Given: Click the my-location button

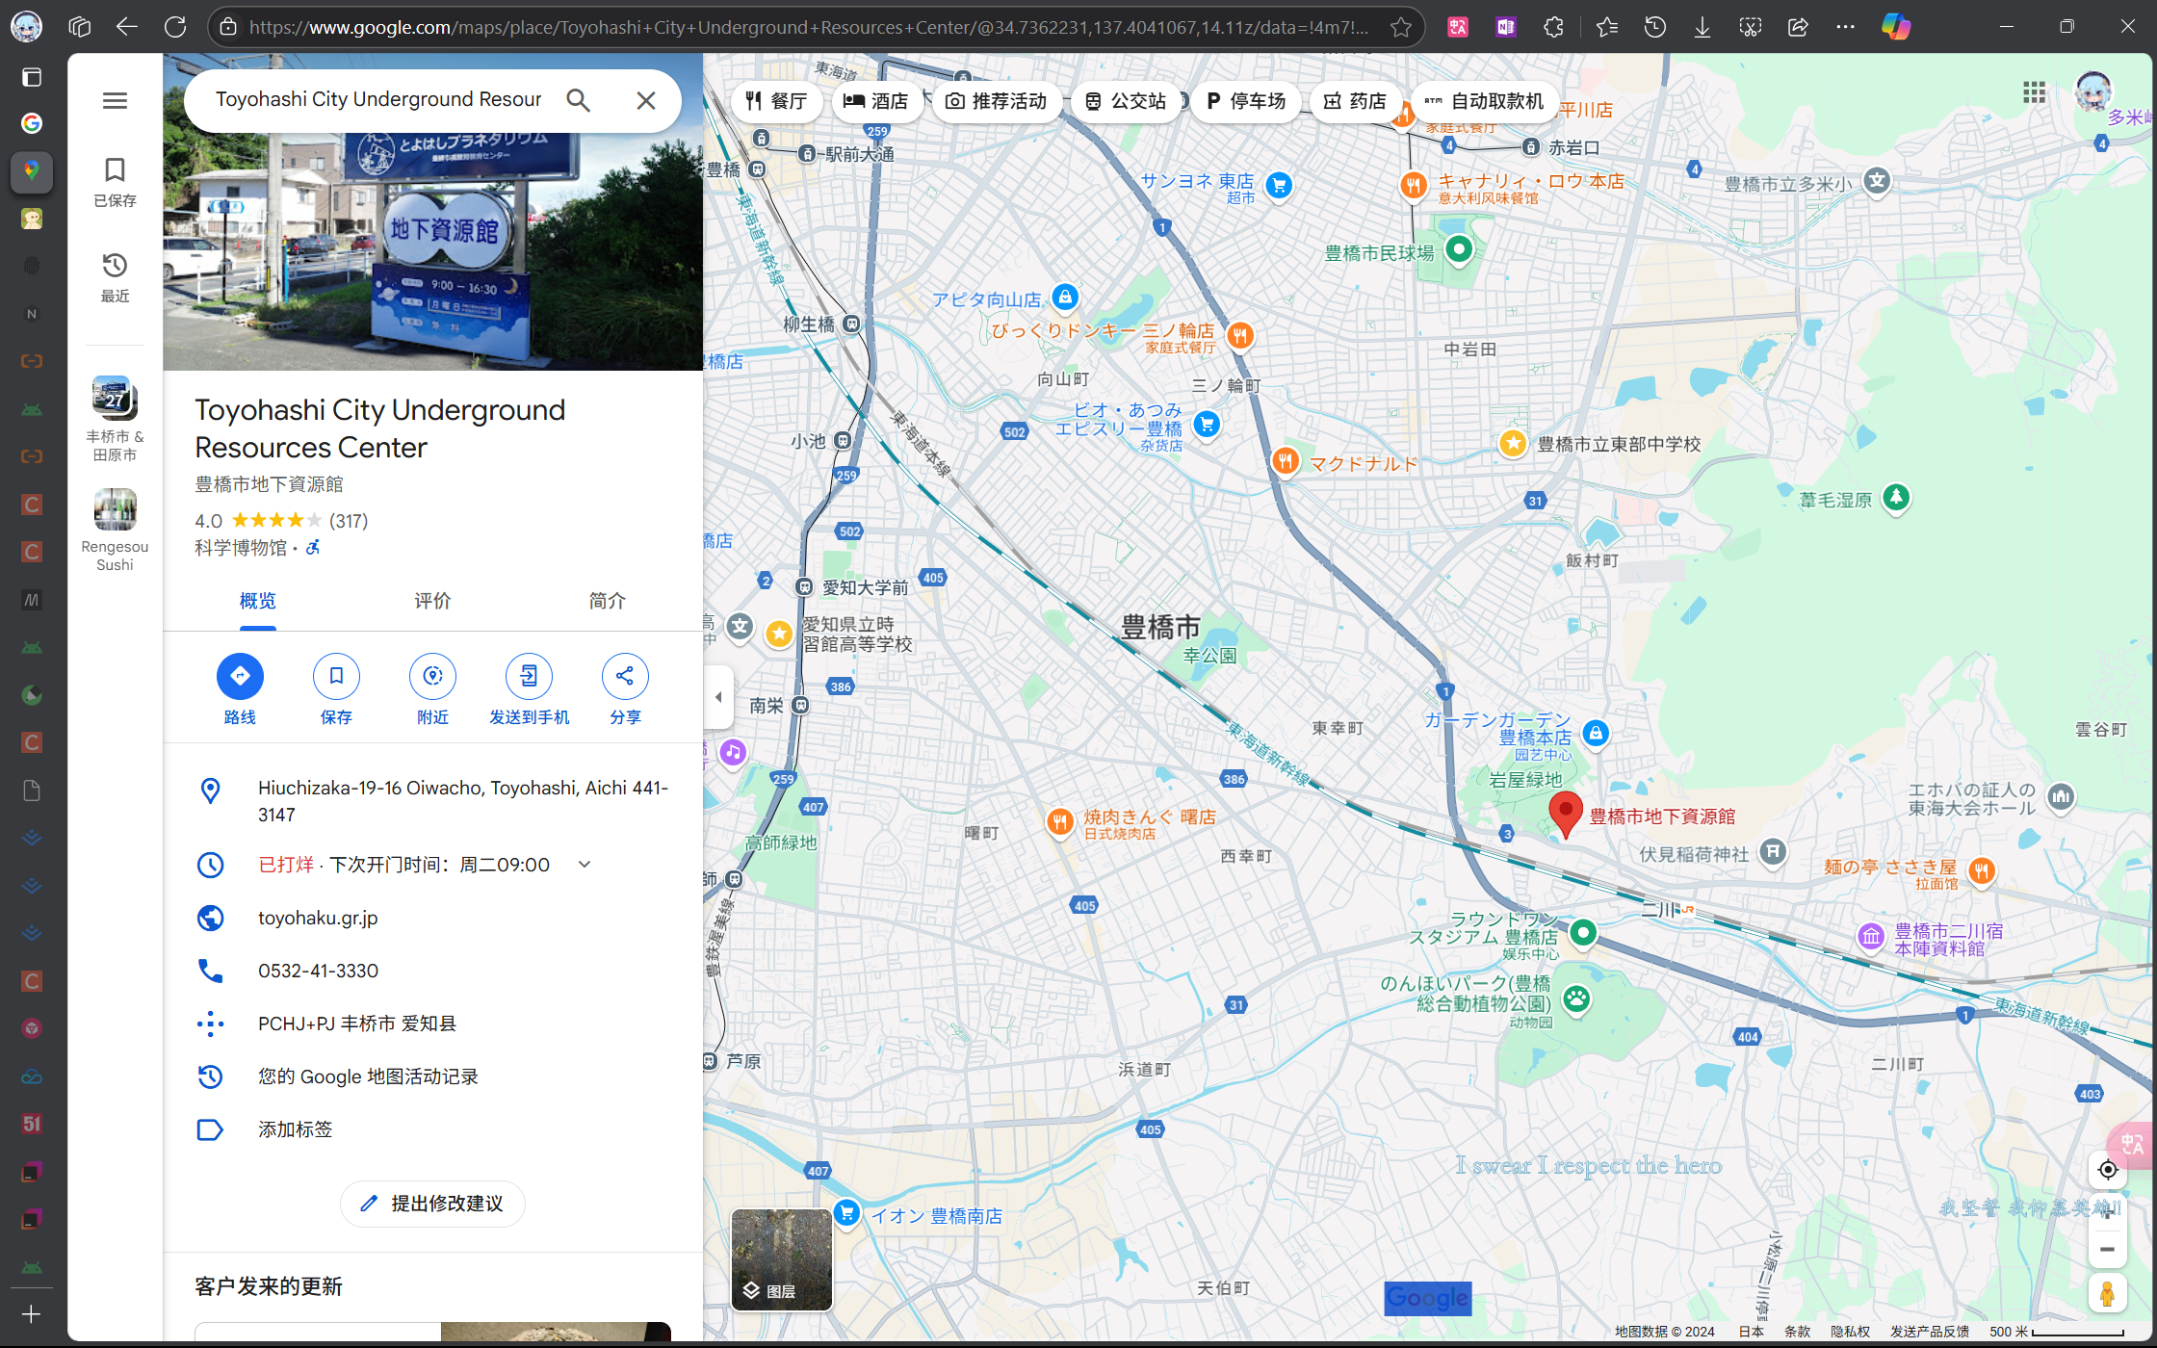Looking at the screenshot, I should point(2108,1170).
